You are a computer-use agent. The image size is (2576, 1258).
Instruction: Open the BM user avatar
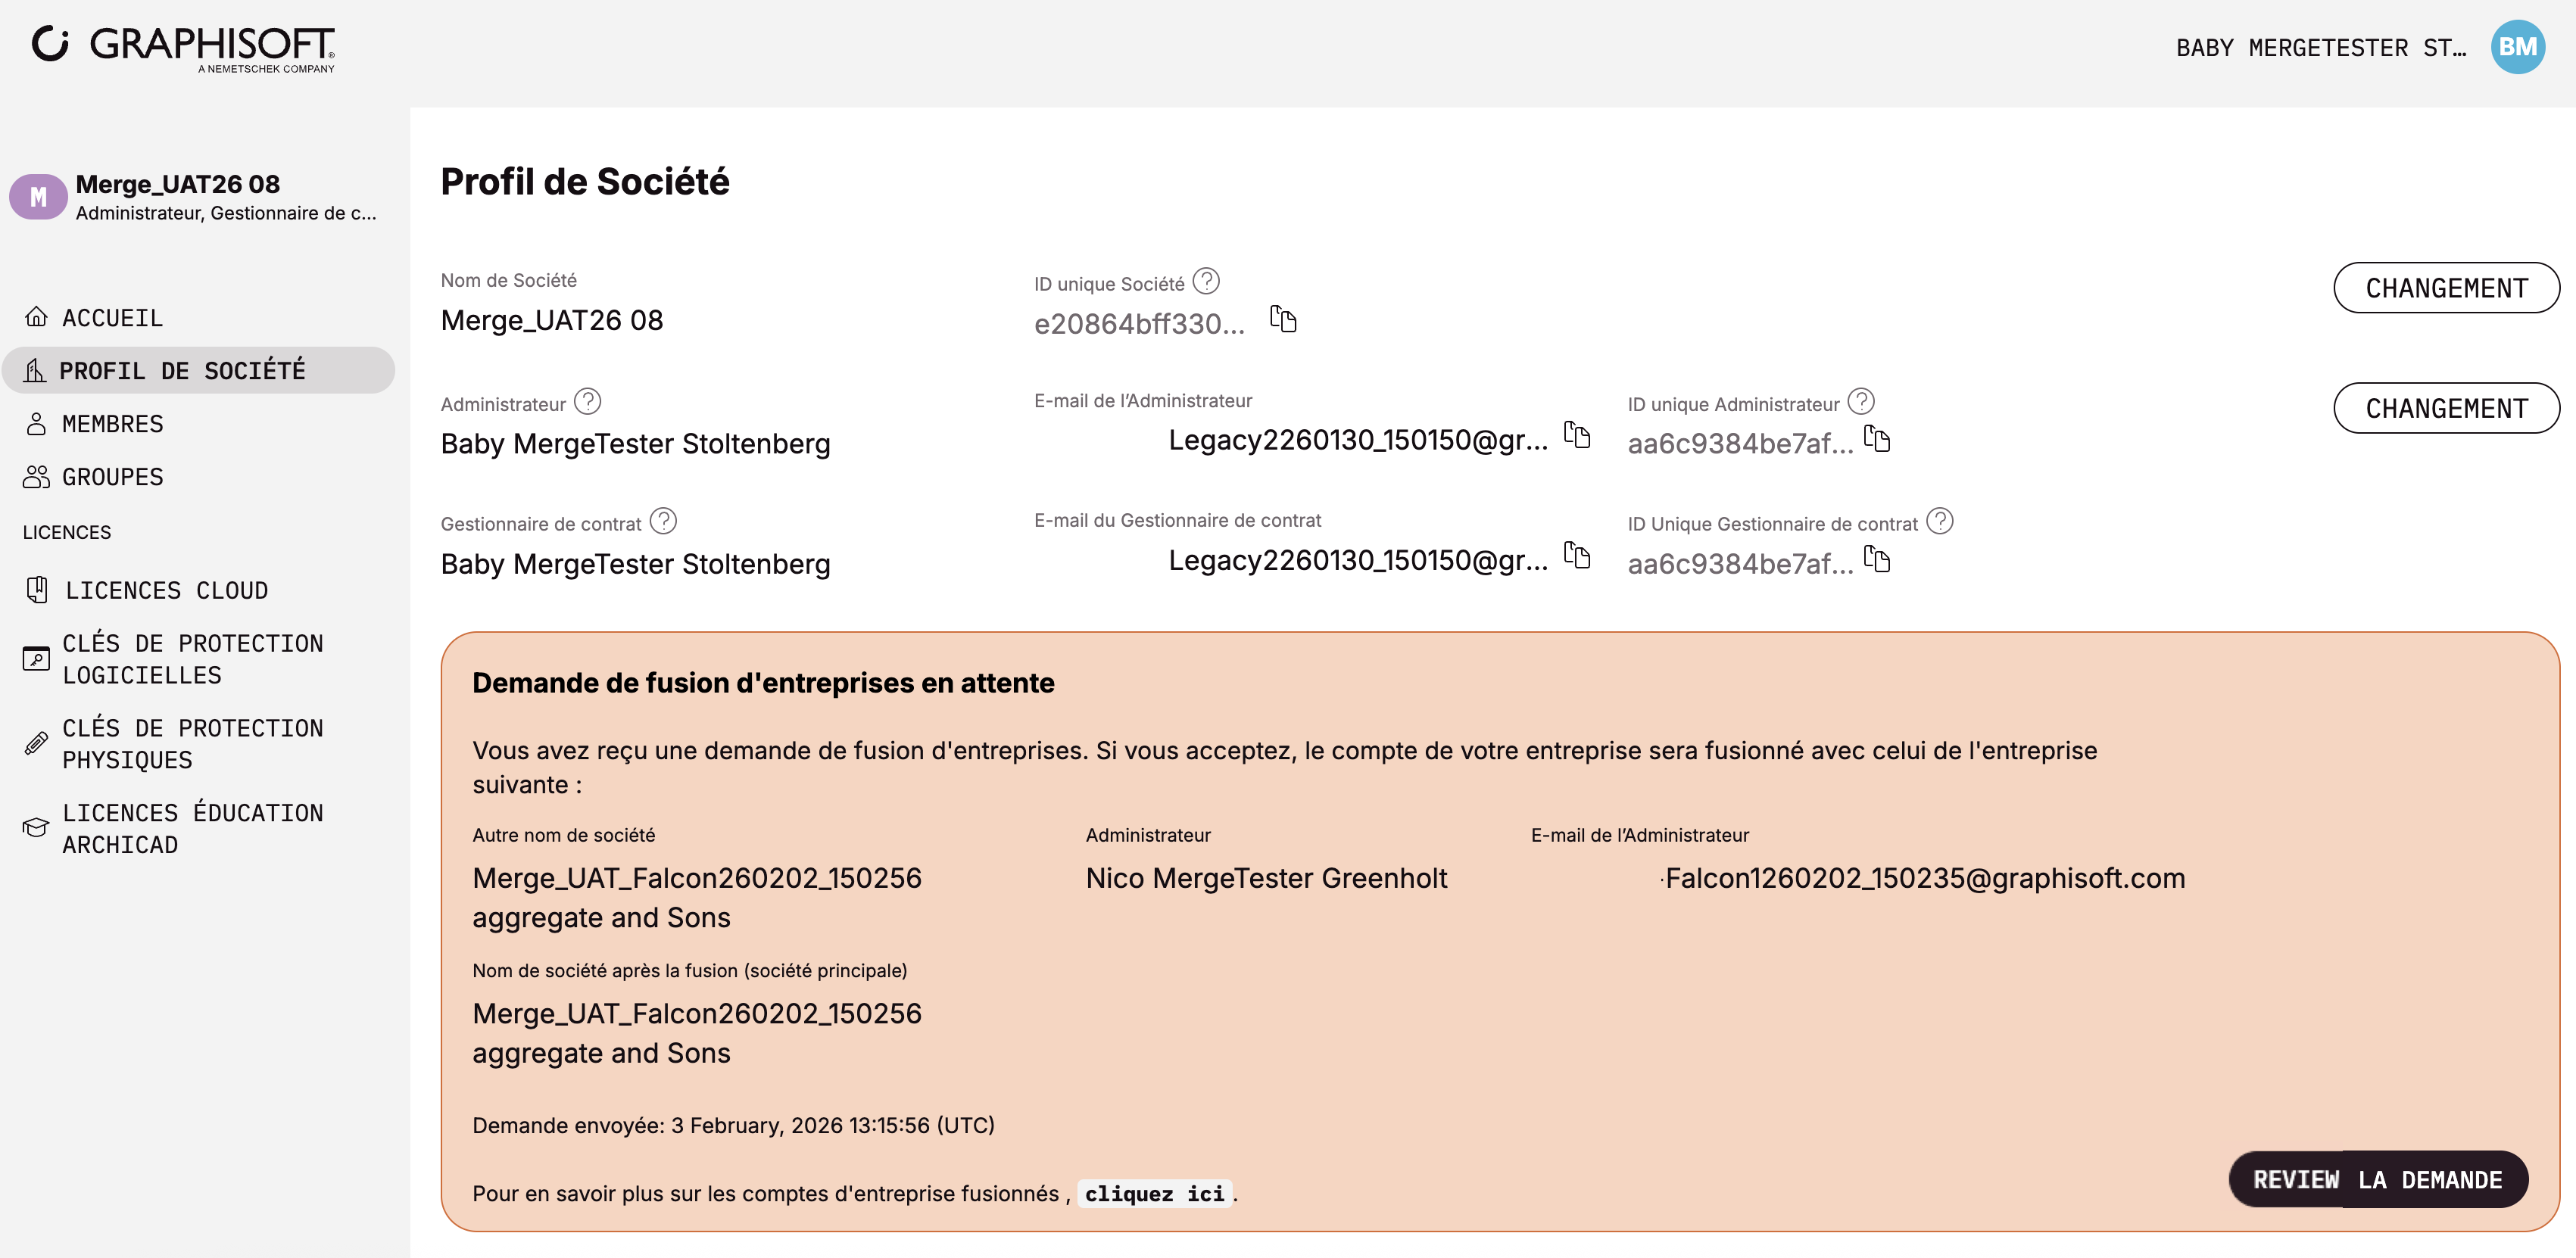(2517, 47)
